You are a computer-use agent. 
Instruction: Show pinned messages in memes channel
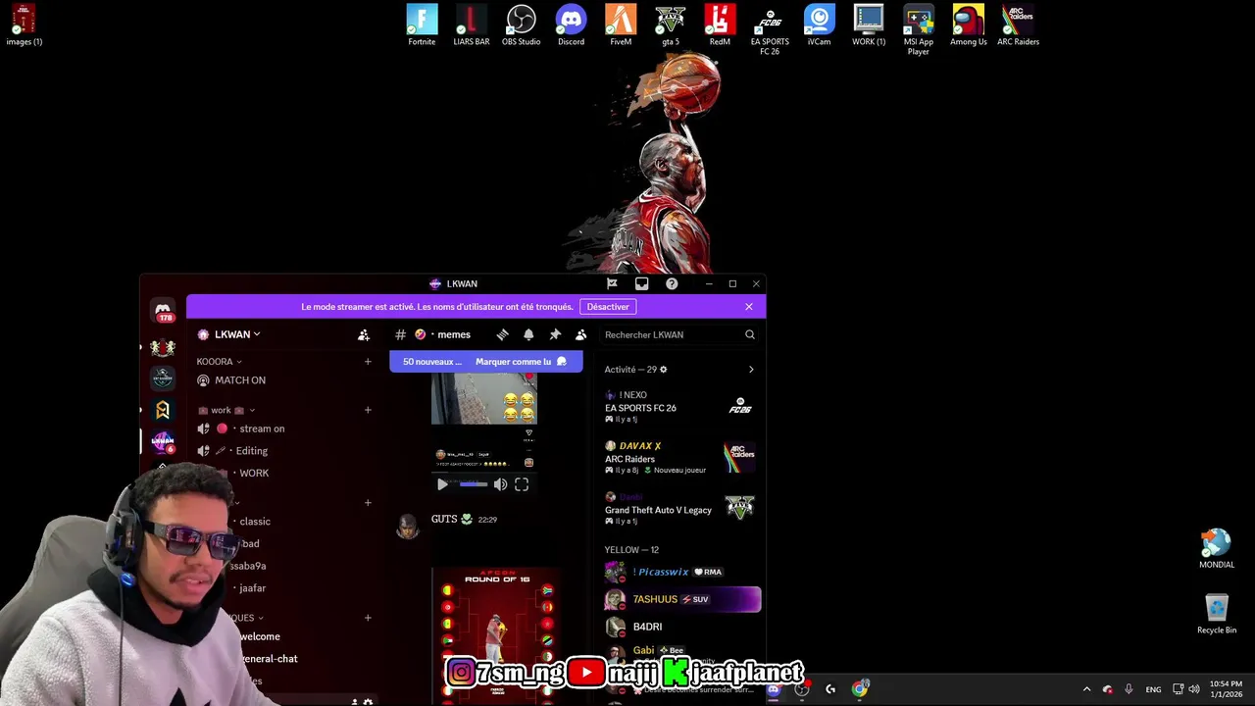[x=555, y=334]
